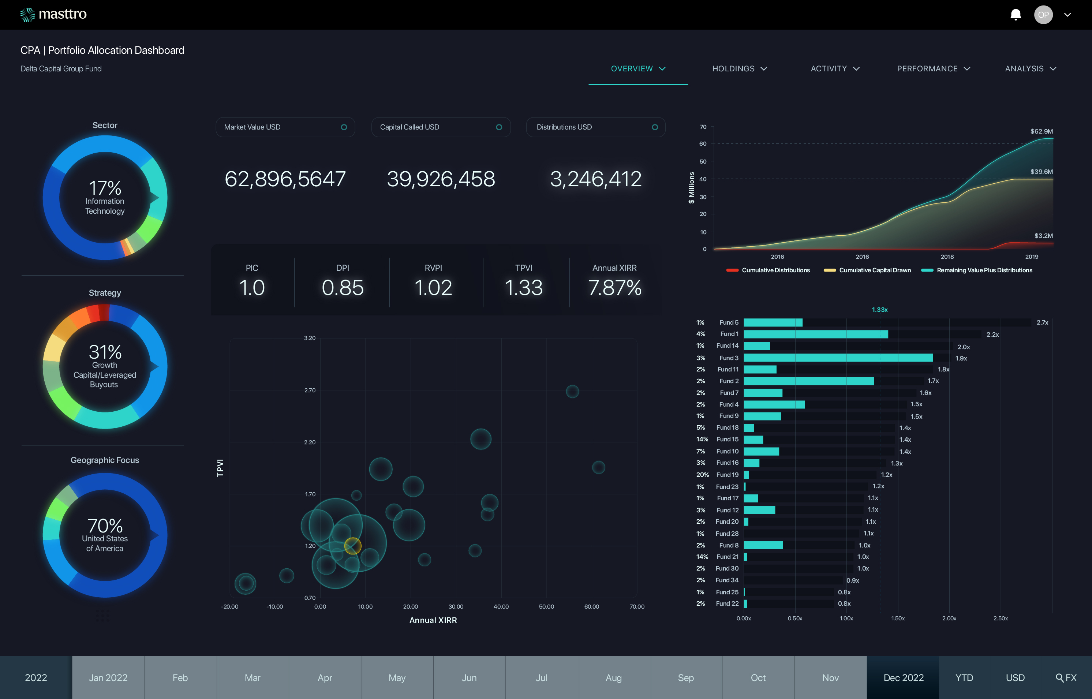
Task: Toggle the Market Value USD radio circle
Action: pos(344,127)
